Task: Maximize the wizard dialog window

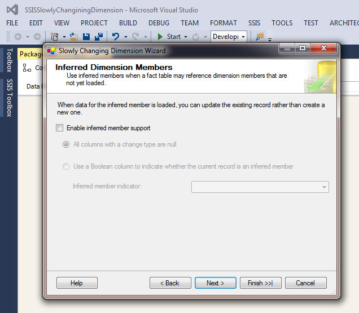Action: 303,49
